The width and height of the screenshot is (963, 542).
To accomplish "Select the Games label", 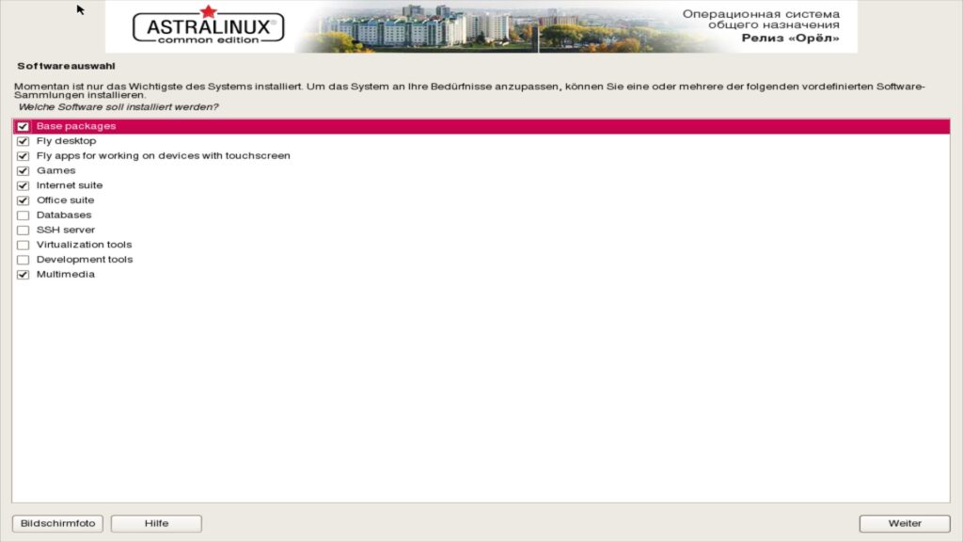I will [x=55, y=170].
